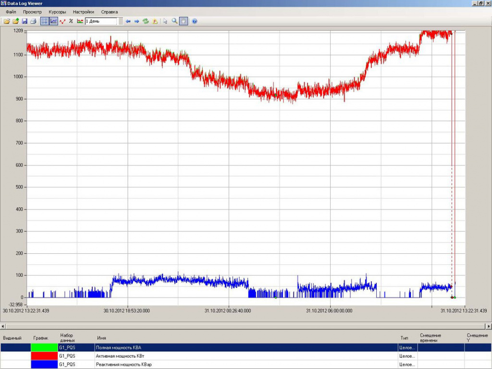Save using the floppy disk icon
The height and width of the screenshot is (369, 492).
pos(25,21)
